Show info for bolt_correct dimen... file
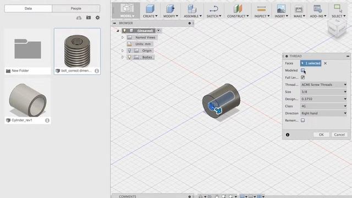 click(x=97, y=71)
